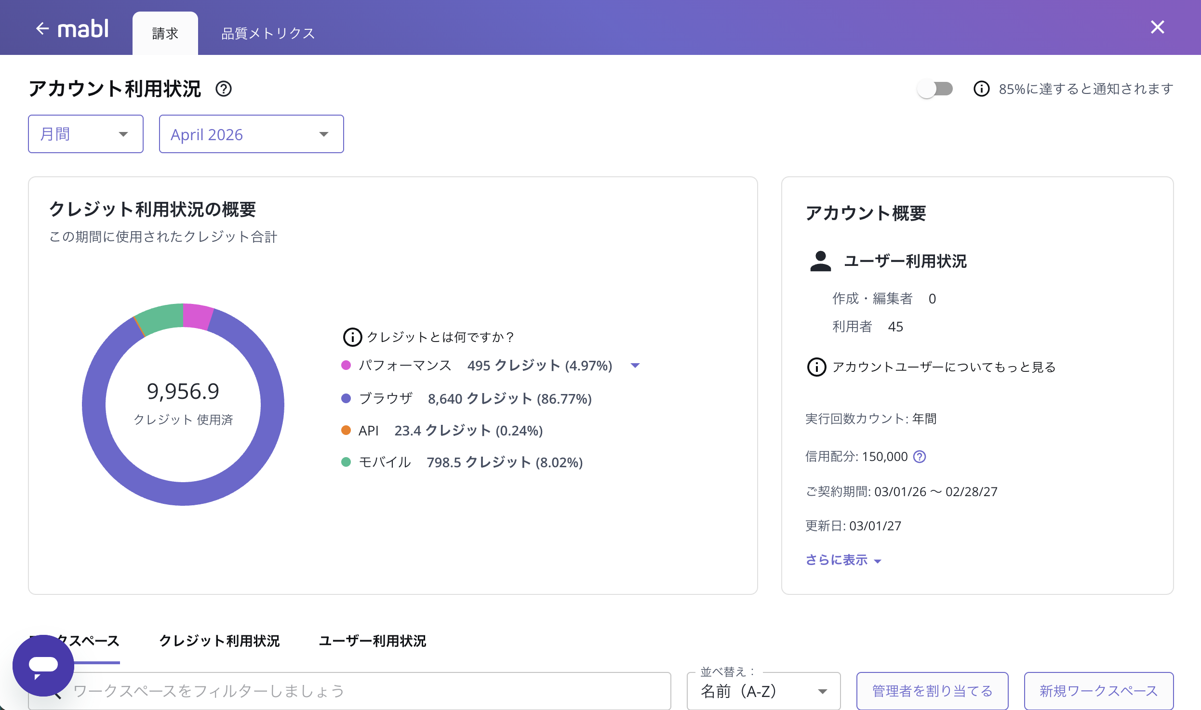Enable the 85% usage notification toggle
The width and height of the screenshot is (1201, 710).
935,89
